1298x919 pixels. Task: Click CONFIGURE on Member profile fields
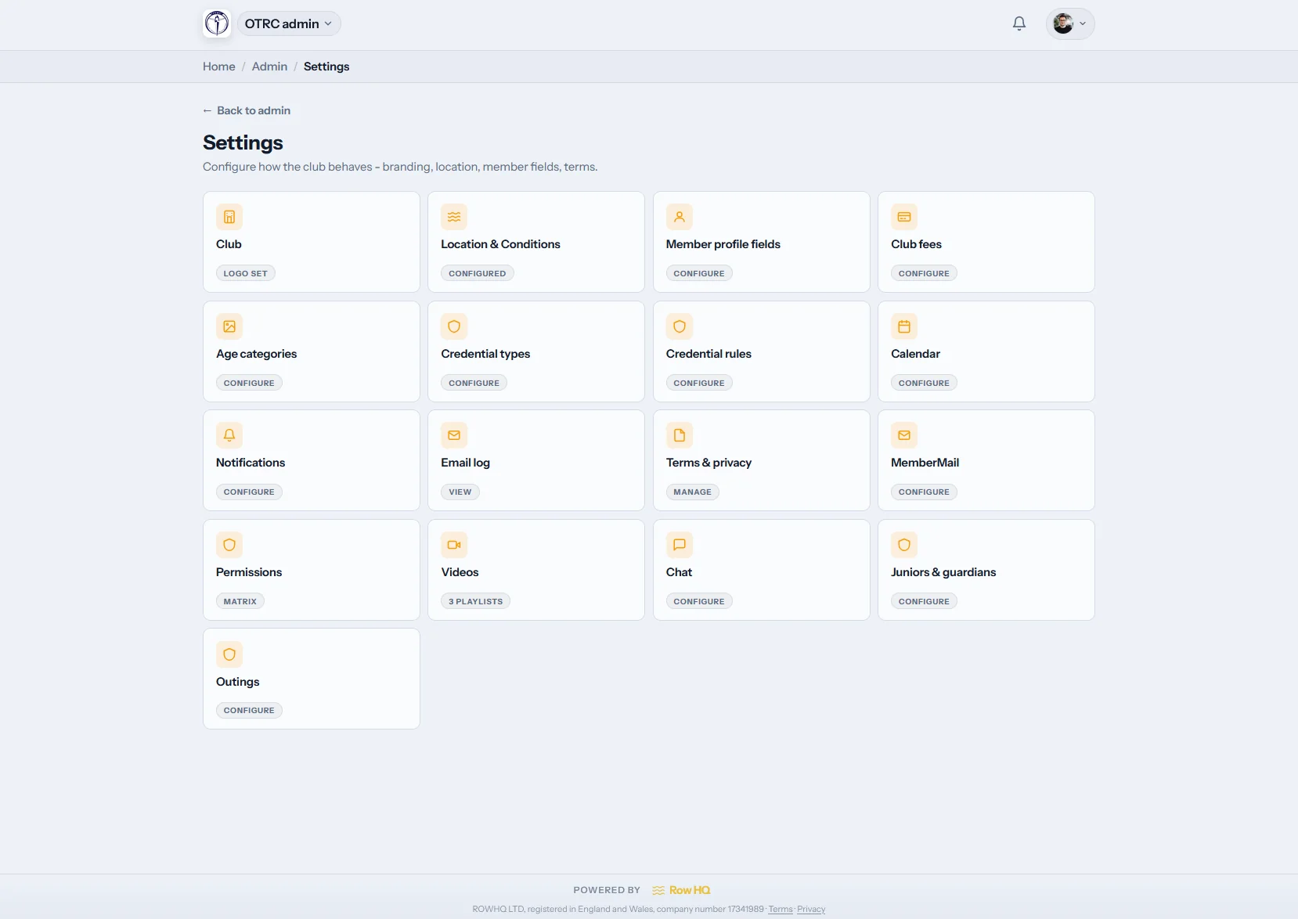click(699, 273)
